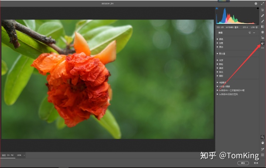The width and height of the screenshot is (266, 168).
Task: Open the Edit sliders panel
Action: point(263,10)
